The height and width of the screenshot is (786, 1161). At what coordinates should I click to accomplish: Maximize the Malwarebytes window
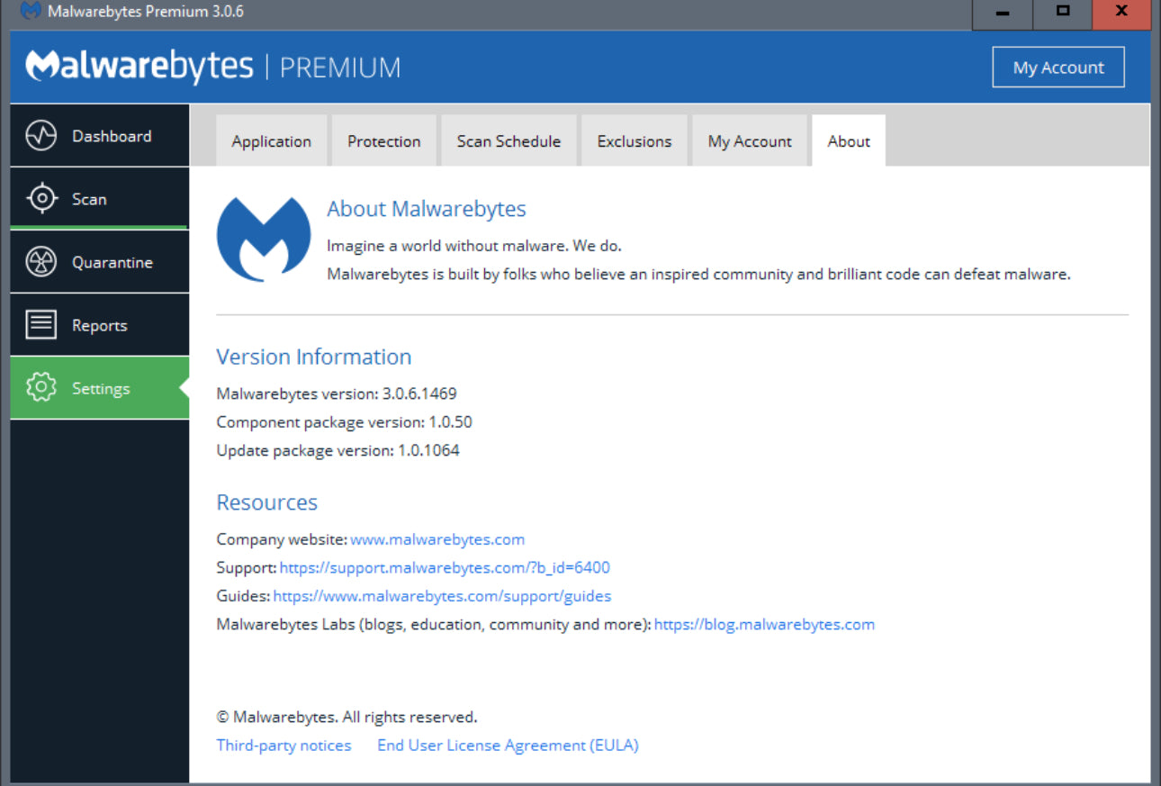[1063, 13]
